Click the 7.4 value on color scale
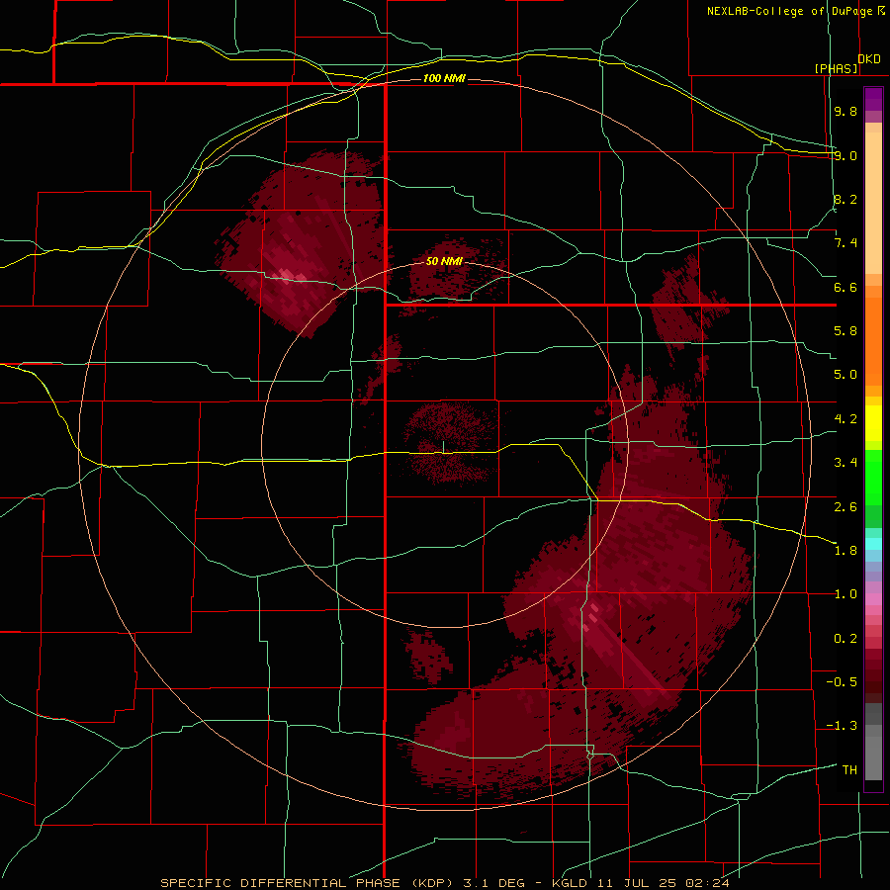 [x=845, y=243]
